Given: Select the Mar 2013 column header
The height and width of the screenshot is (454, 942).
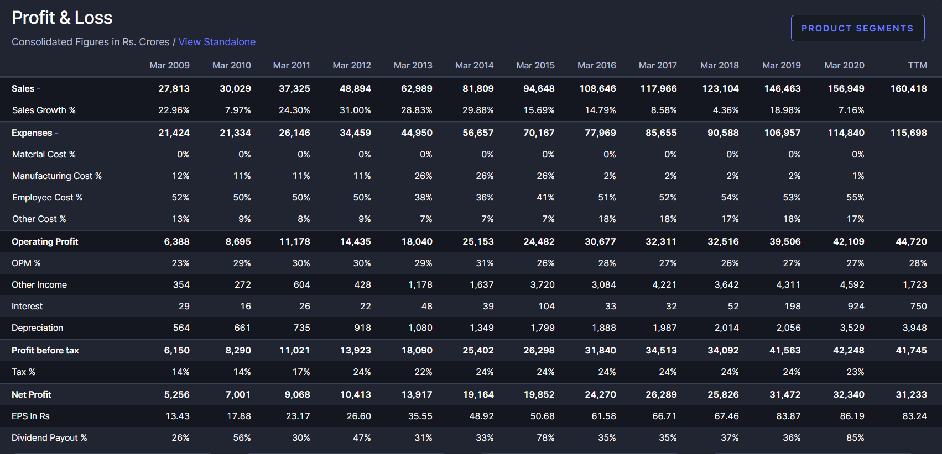Looking at the screenshot, I should click(x=413, y=65).
